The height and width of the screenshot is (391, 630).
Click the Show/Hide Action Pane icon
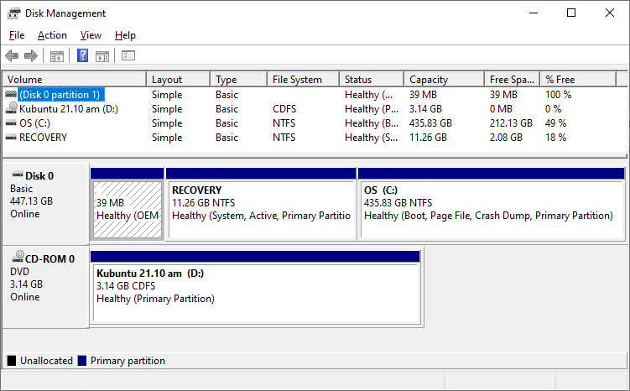[102, 56]
